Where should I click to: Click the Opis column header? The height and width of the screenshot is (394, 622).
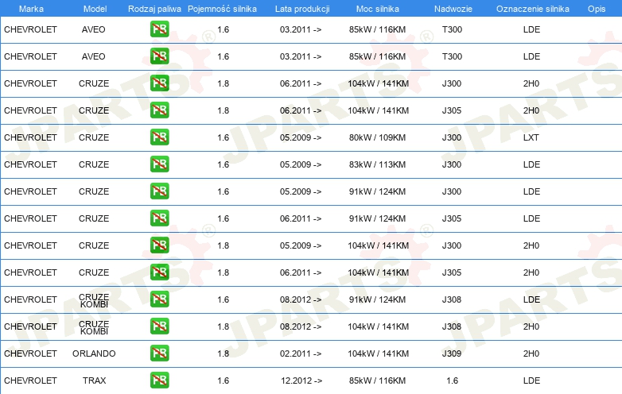coord(597,9)
